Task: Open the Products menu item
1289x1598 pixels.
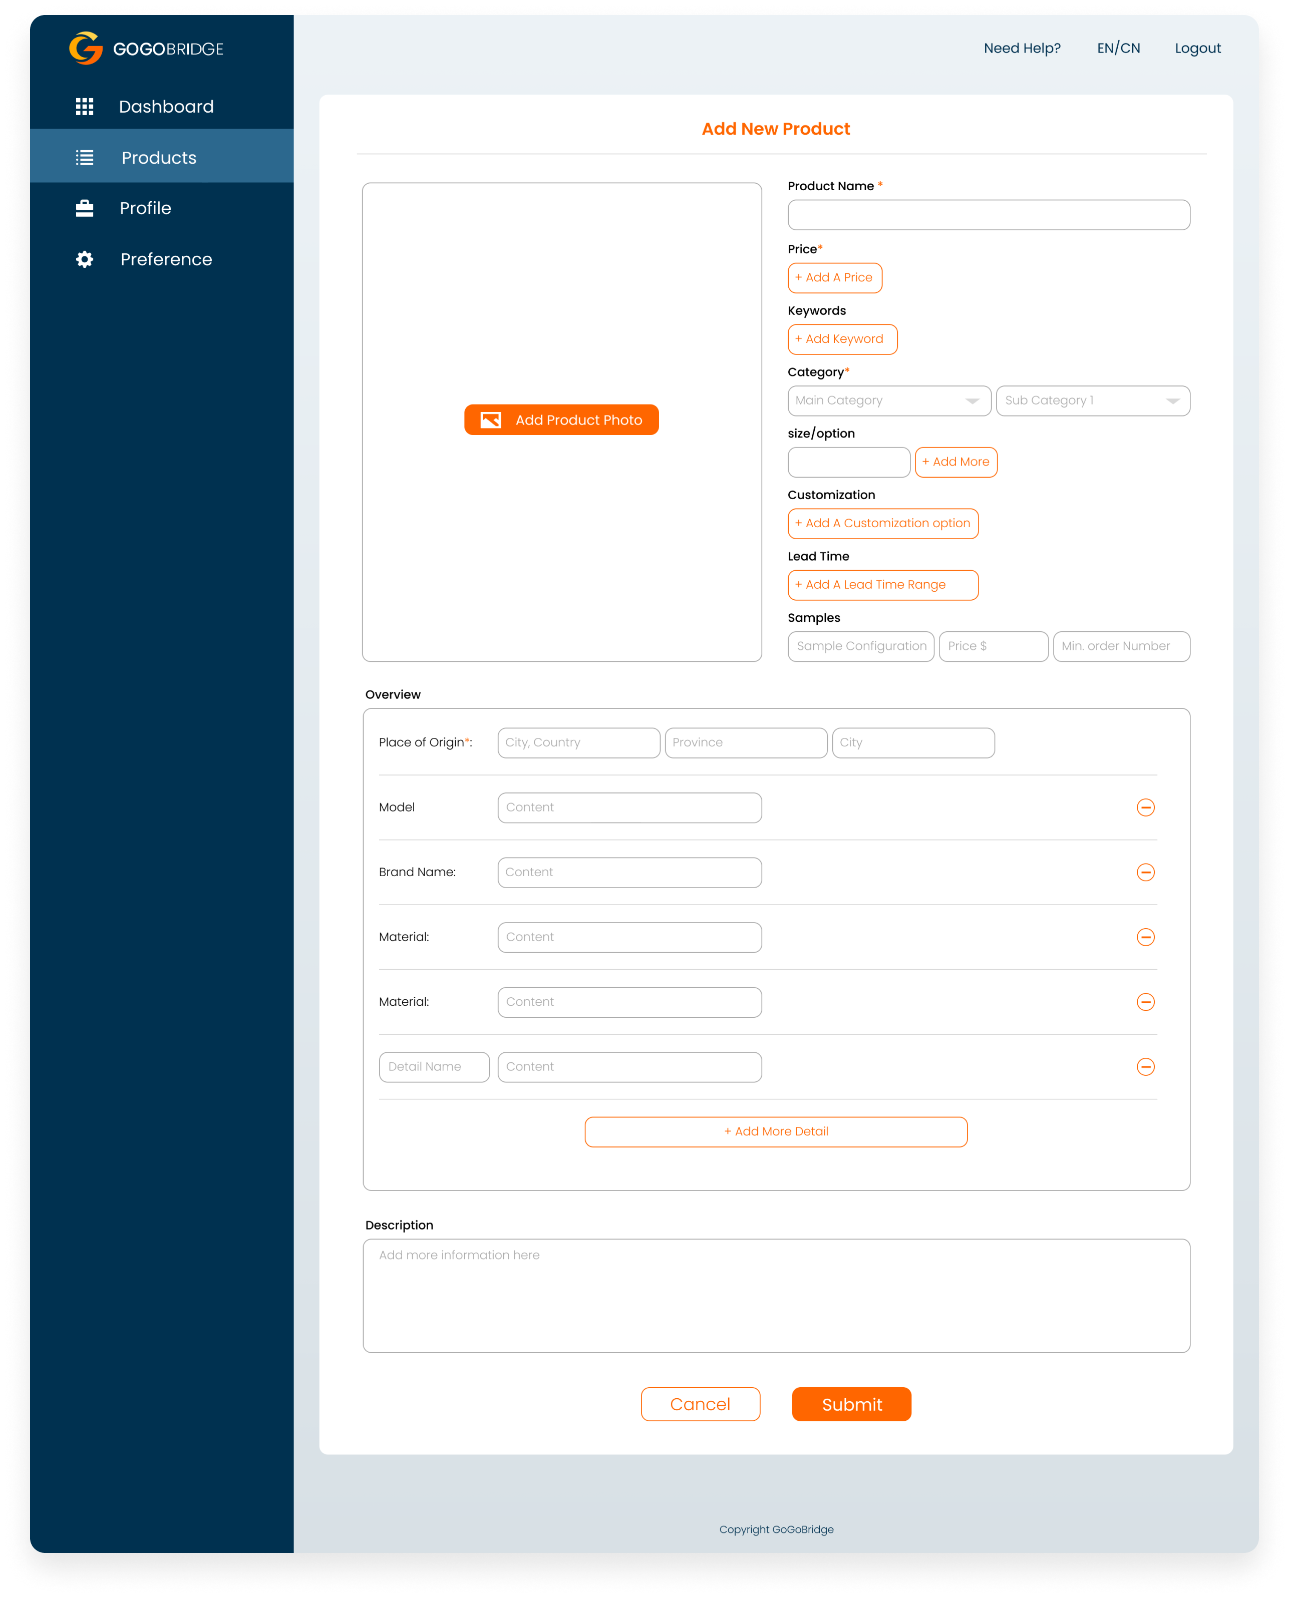Action: coord(159,157)
